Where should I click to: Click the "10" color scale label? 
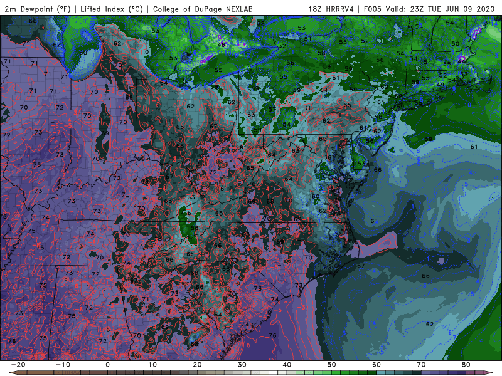[x=152, y=365]
